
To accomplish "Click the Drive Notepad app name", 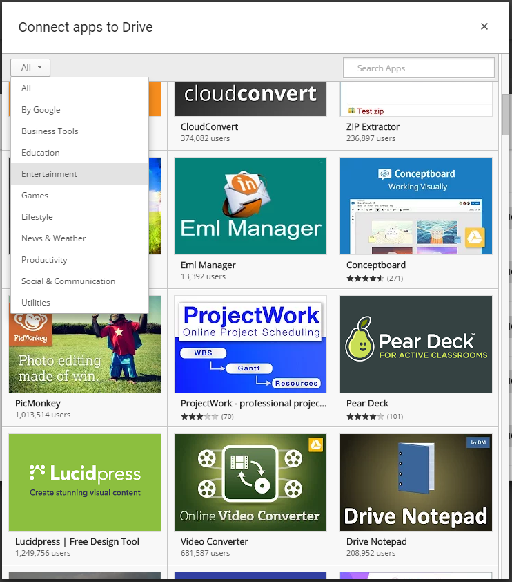I will (x=376, y=541).
